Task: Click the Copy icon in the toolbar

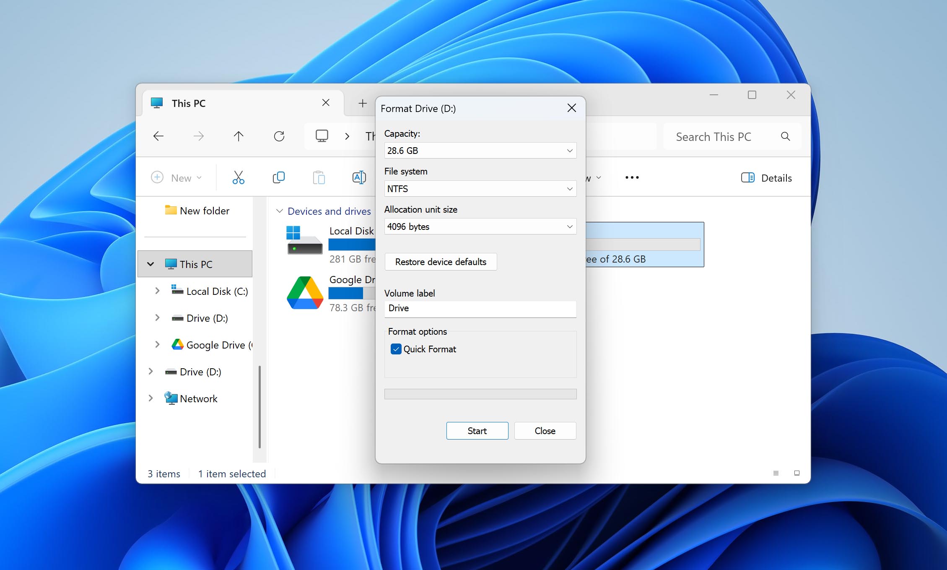Action: point(278,177)
